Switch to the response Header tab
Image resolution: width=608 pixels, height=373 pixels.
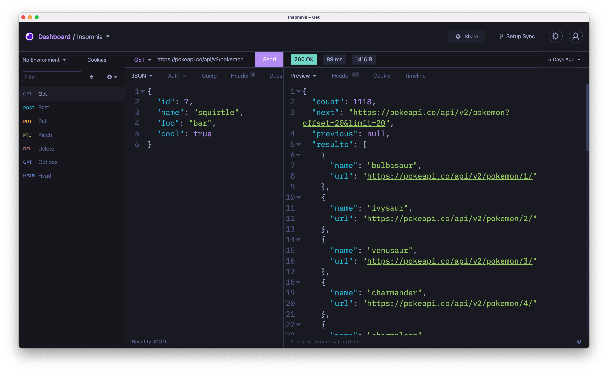pyautogui.click(x=345, y=76)
